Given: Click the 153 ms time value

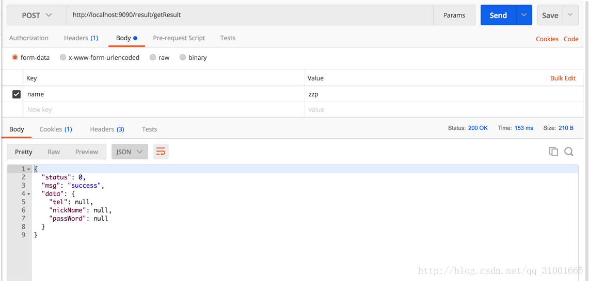Looking at the screenshot, I should click(523, 128).
